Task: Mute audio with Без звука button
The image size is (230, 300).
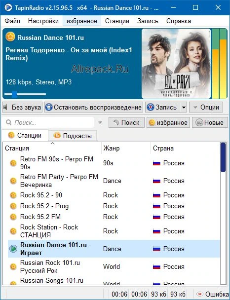Action: pos(22,107)
